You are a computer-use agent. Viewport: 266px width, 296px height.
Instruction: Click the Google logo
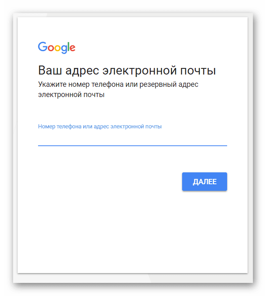coord(56,47)
